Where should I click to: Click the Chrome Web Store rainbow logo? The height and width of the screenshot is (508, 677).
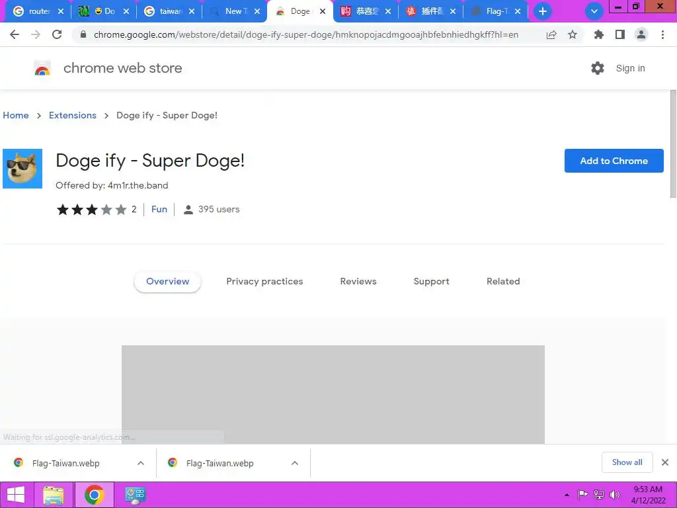42,68
